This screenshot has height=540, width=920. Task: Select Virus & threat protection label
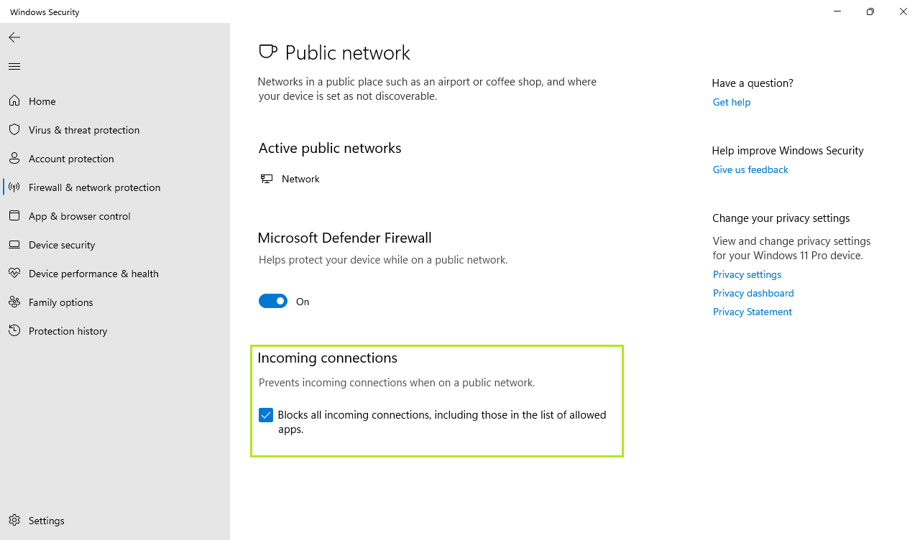[84, 130]
